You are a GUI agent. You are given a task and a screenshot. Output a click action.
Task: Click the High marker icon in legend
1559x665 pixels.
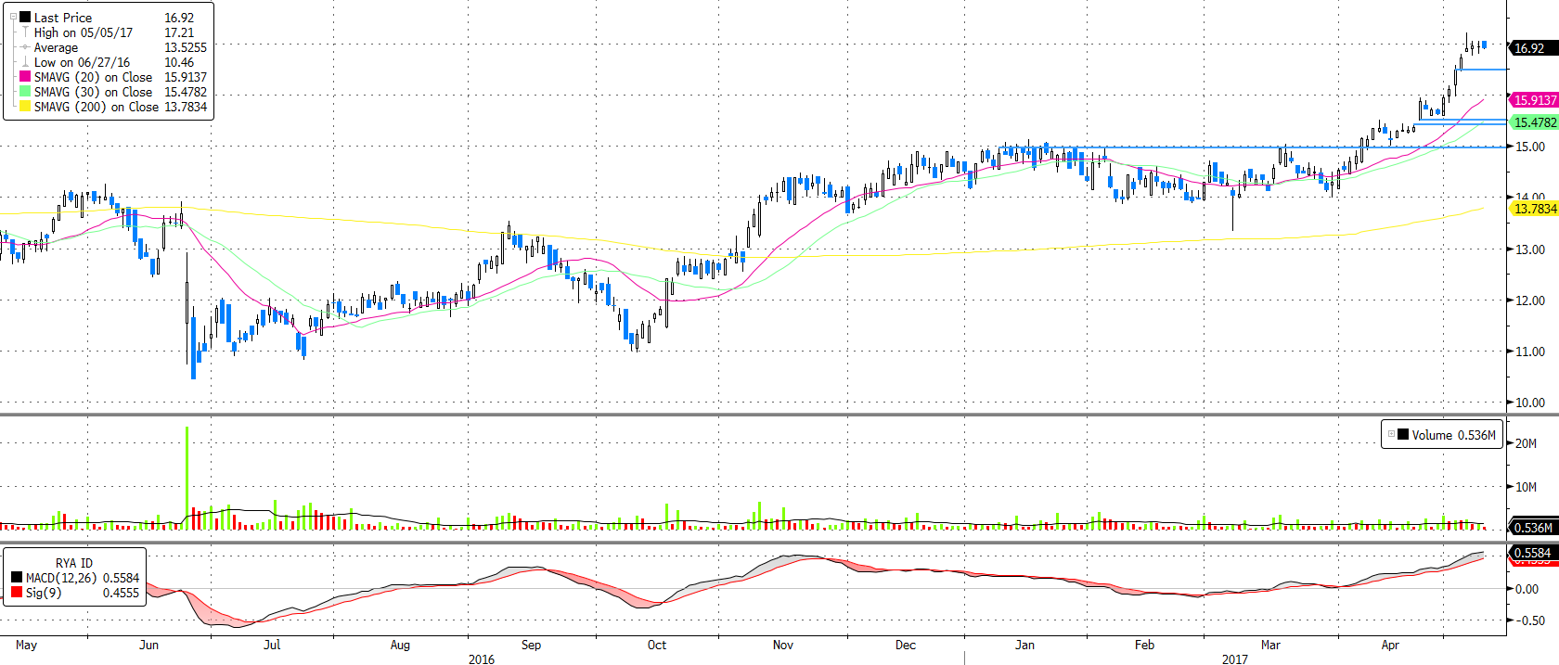(25, 32)
